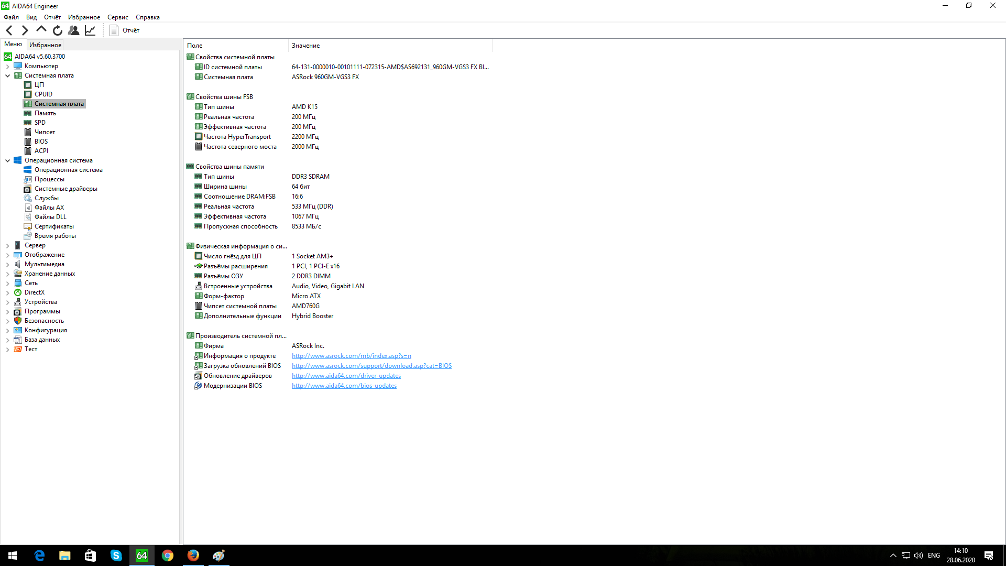Click the Конфигурация category icon
Image resolution: width=1006 pixels, height=566 pixels.
pos(18,330)
